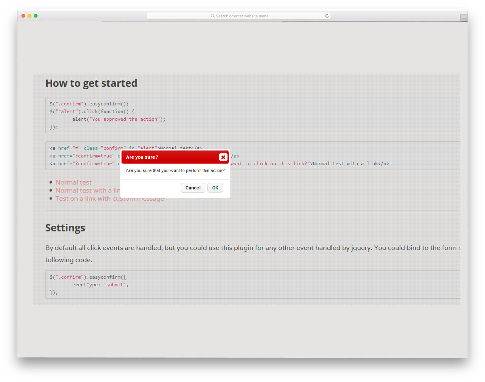Open a new tab with the plus icon

point(463,18)
